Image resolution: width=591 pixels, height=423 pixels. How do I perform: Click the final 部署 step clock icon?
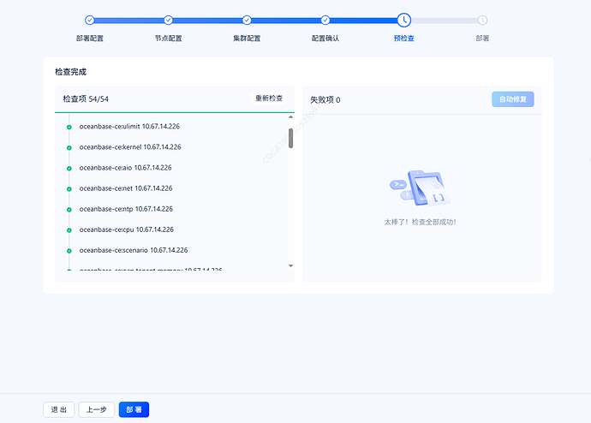(482, 20)
